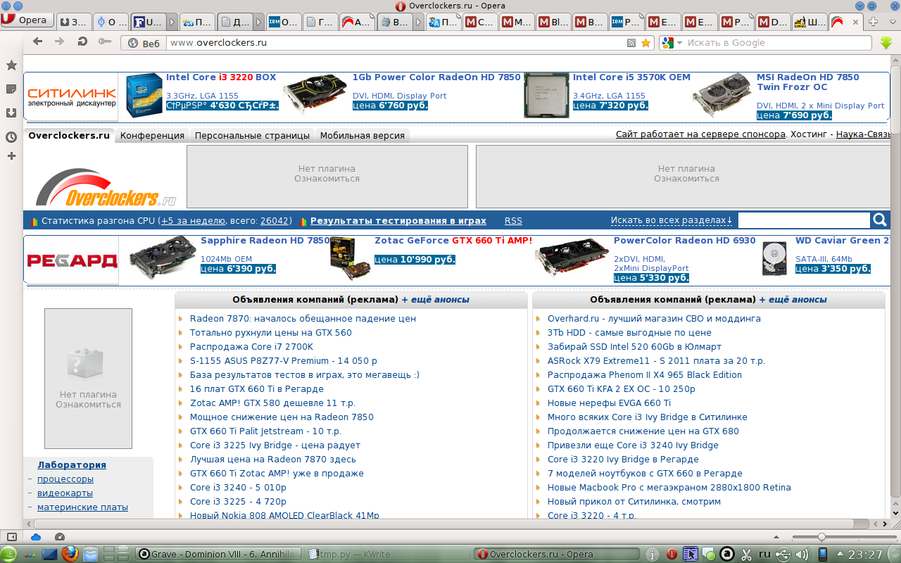Image resolution: width=901 pixels, height=563 pixels.
Task: Click the scissors Klipper clipboard tray icon
Action: (x=748, y=554)
